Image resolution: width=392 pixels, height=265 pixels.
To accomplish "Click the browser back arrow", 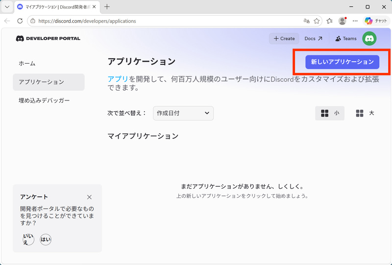I will (x=7, y=21).
